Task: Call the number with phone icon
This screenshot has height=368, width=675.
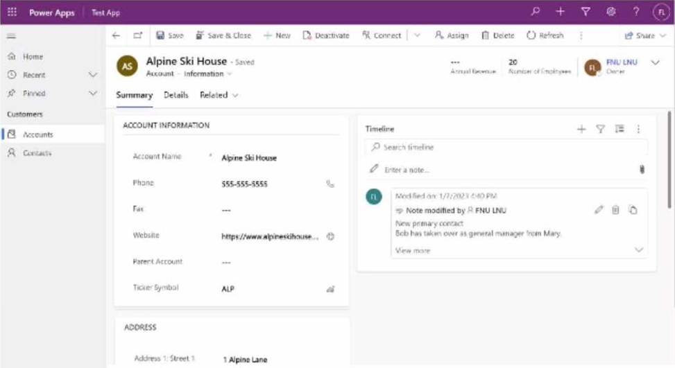Action: pyautogui.click(x=330, y=184)
